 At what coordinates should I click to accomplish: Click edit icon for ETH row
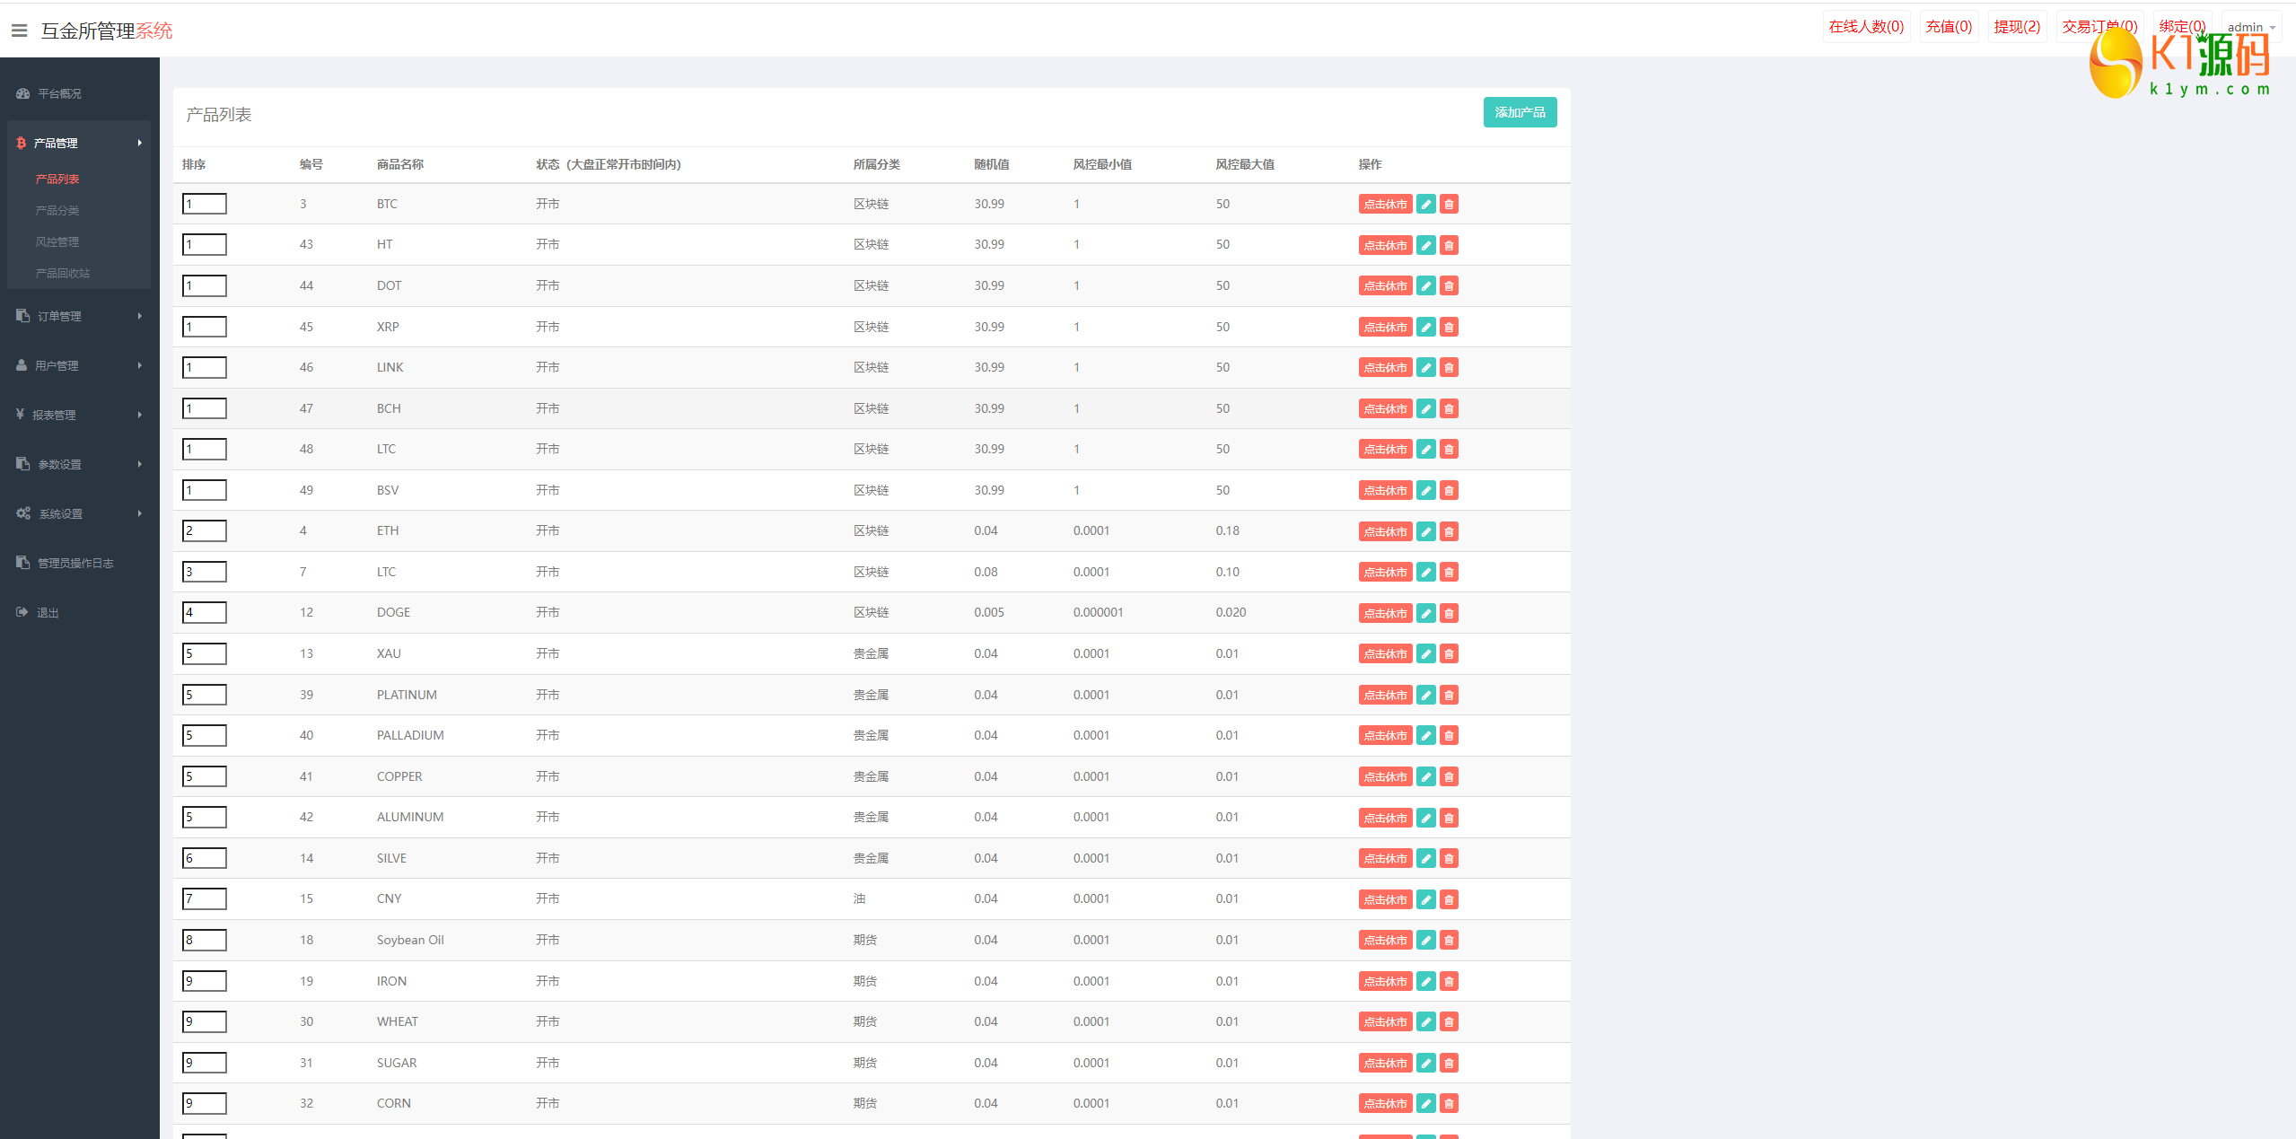pyautogui.click(x=1425, y=531)
